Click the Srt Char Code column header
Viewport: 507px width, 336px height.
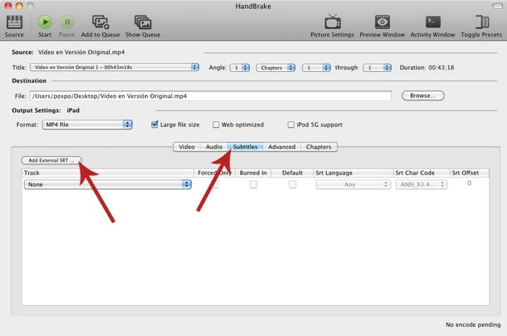coord(421,173)
